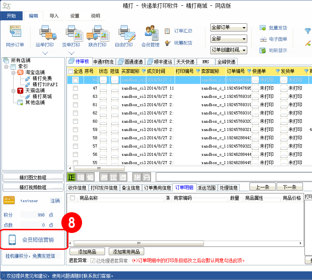This screenshot has height=280, width=312.
Task: Click the green 正 status filter icon
Action: click(x=71, y=177)
